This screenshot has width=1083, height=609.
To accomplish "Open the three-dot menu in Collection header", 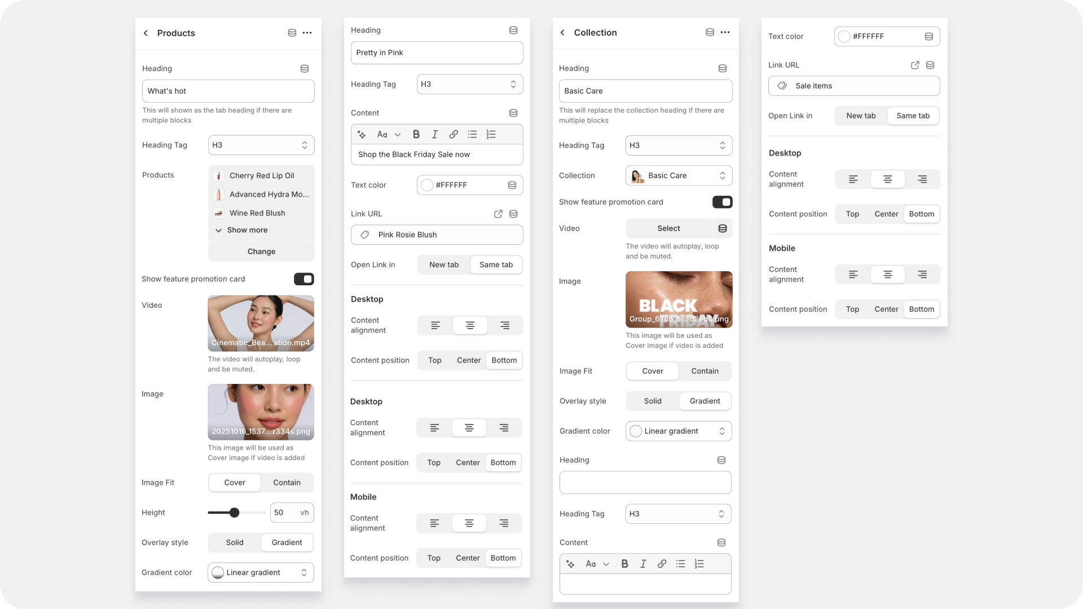I will 725,33.
